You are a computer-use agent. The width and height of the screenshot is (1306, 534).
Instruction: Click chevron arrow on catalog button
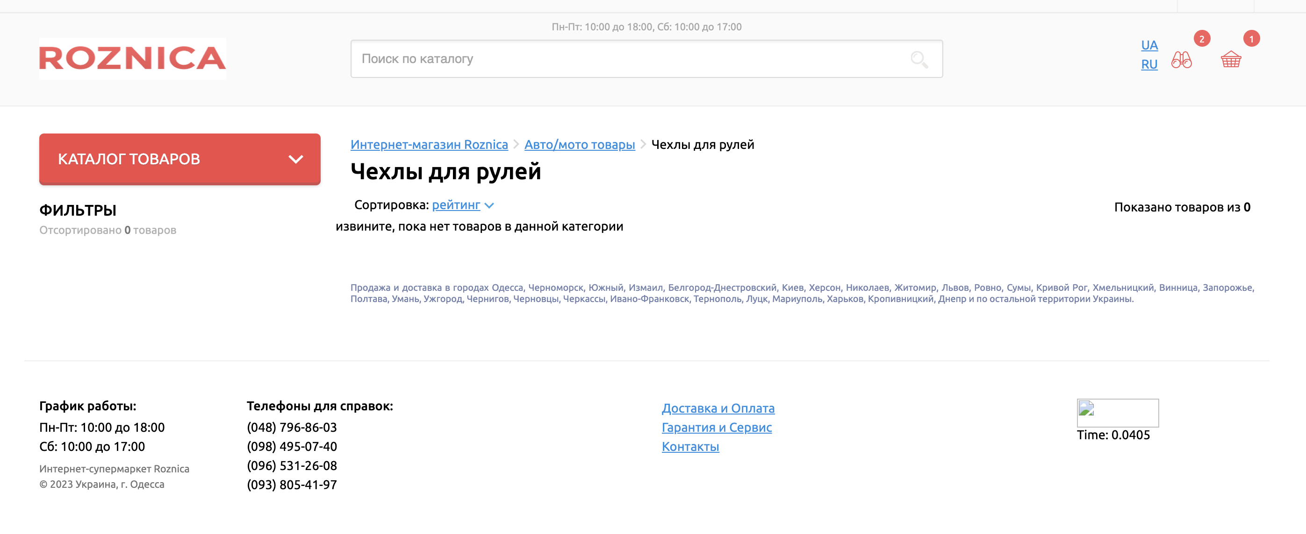coord(295,159)
